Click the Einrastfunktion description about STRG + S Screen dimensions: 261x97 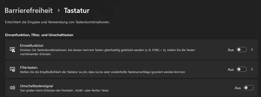click(x=108, y=52)
